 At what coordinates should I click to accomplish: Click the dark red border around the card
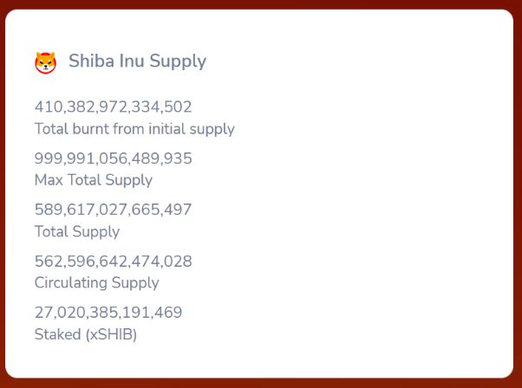pos(260,384)
